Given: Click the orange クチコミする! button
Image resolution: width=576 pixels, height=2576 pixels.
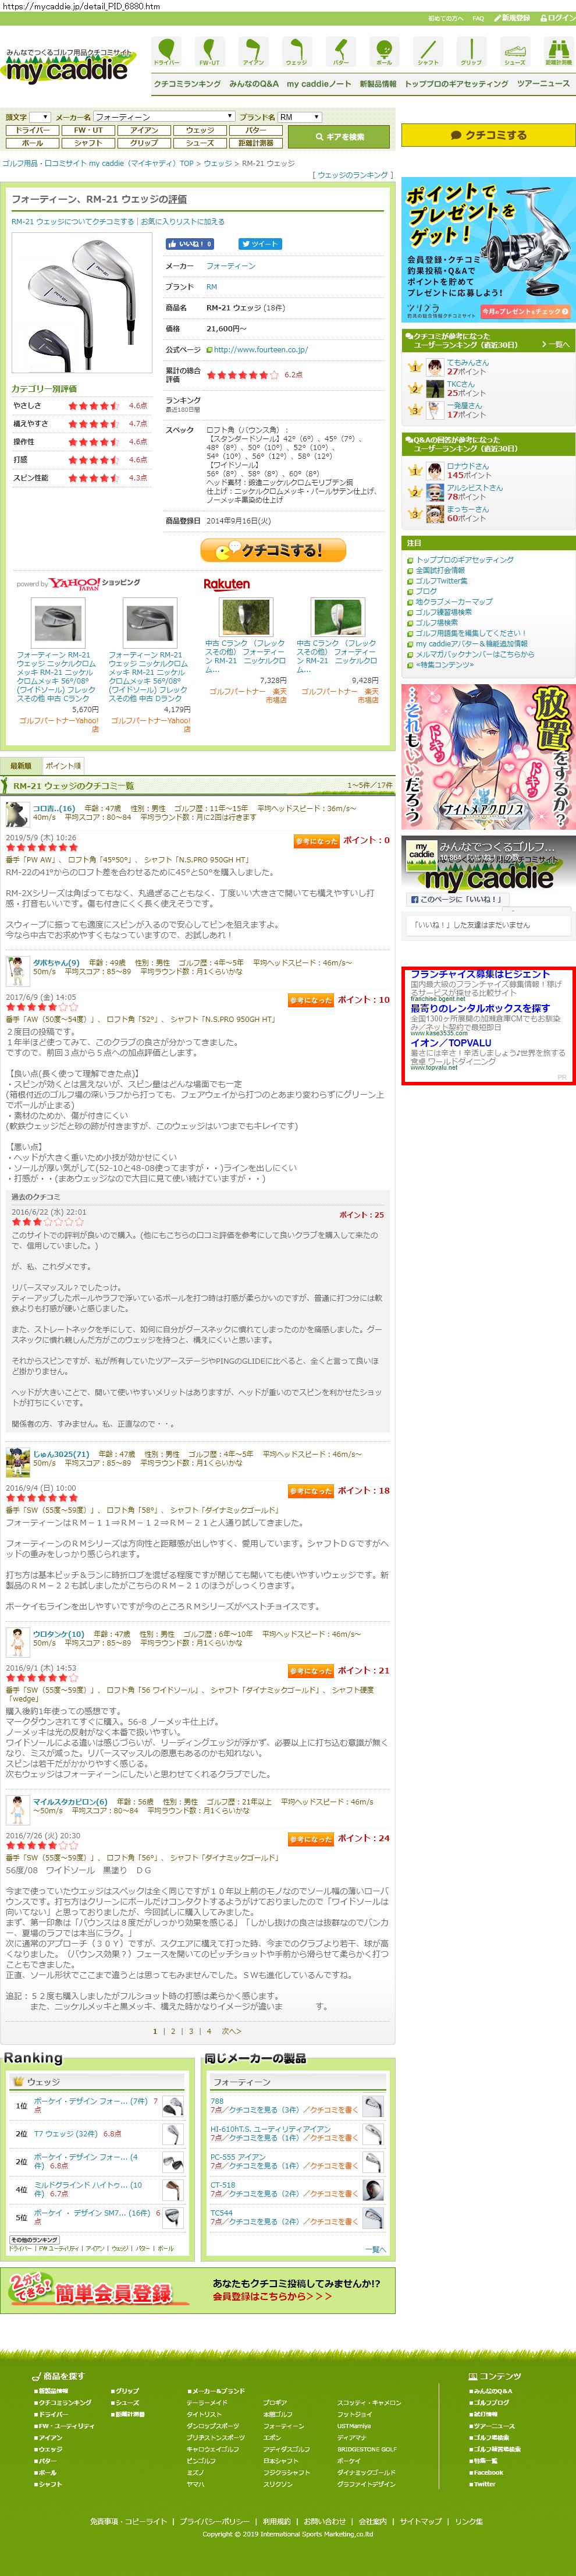Looking at the screenshot, I should pos(273,550).
